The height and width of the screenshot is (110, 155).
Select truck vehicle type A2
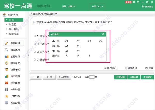pyautogui.click(x=67, y=51)
